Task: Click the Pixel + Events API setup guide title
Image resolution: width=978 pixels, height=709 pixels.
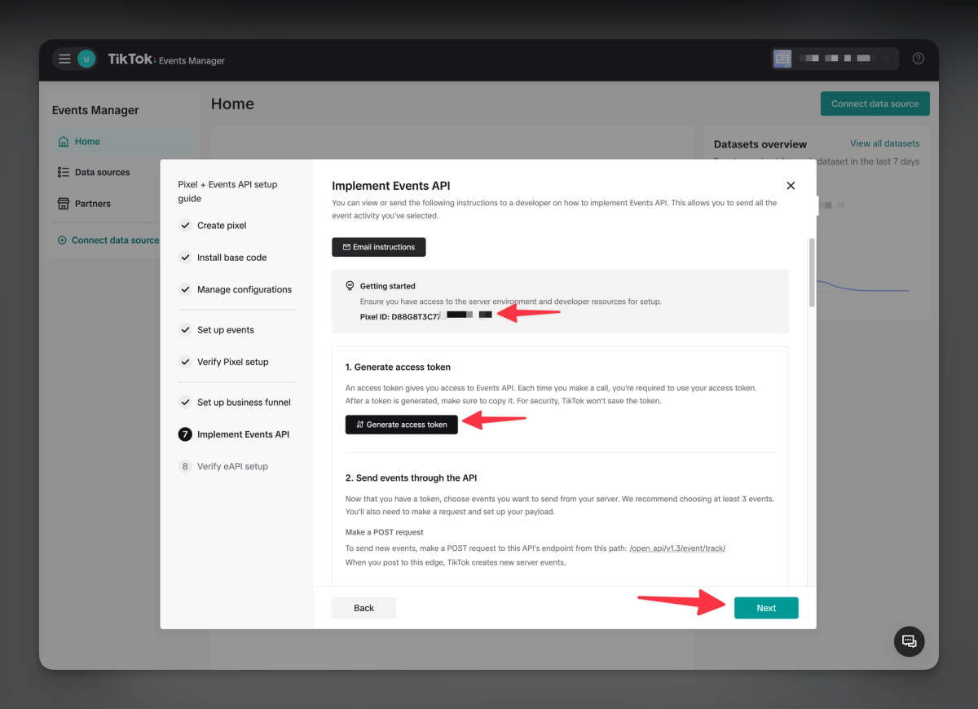Action: click(228, 192)
